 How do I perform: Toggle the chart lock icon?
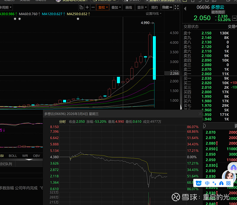[x=81, y=7]
